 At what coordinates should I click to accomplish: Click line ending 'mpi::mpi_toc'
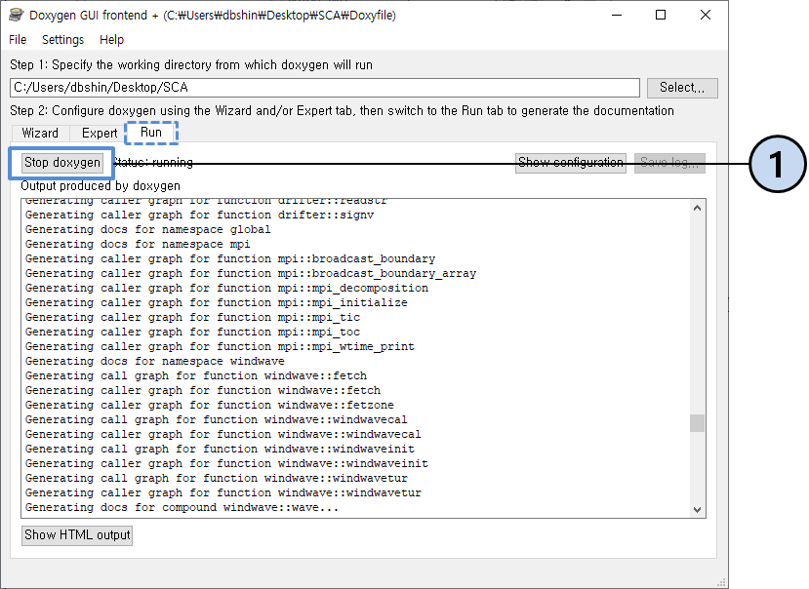(192, 332)
